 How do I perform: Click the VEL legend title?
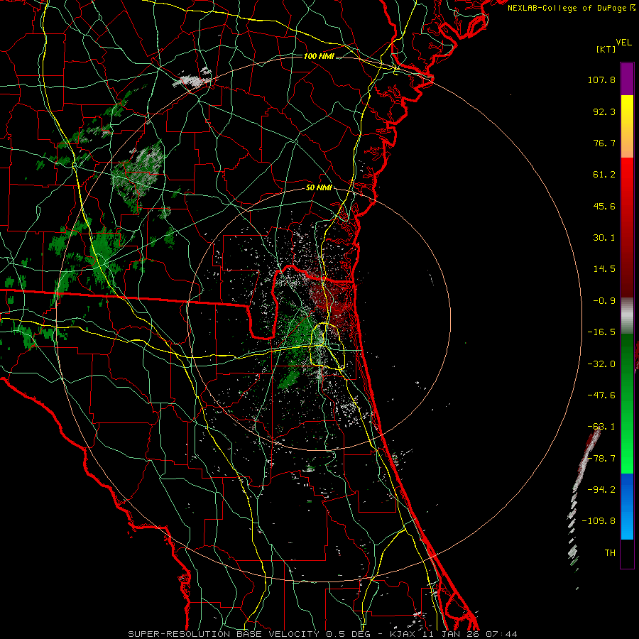coord(623,43)
